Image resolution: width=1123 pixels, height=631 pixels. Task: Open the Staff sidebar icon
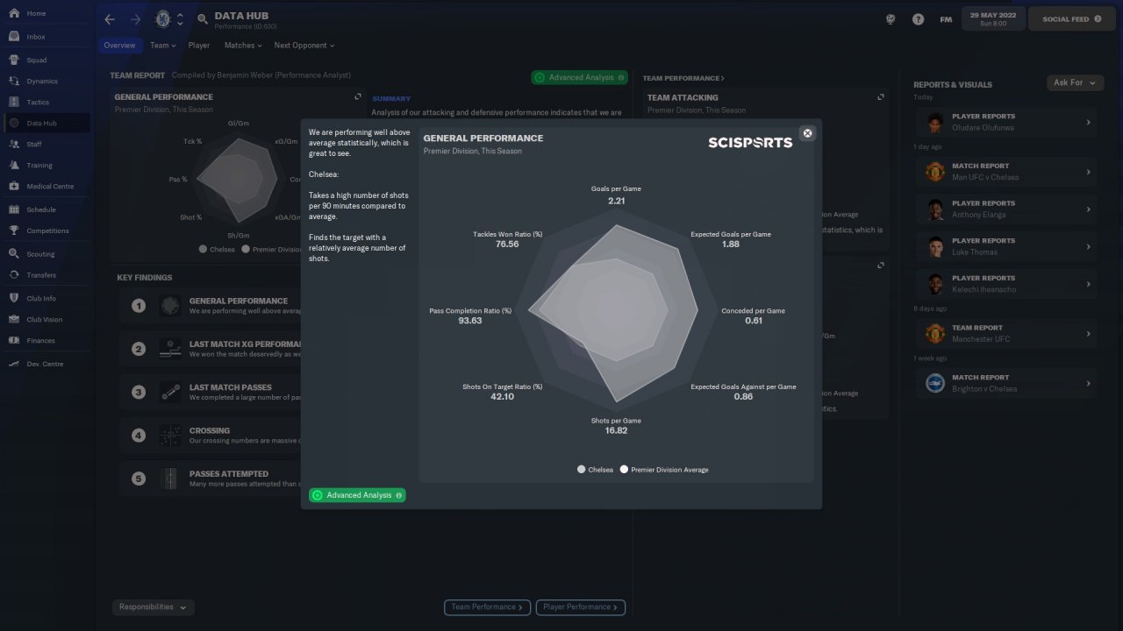pyautogui.click(x=14, y=144)
